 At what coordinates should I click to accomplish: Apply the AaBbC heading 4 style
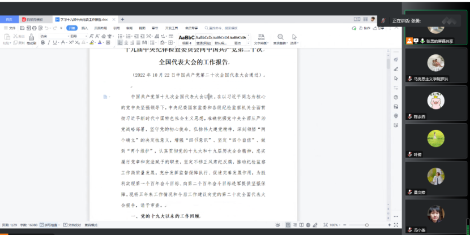pyautogui.click(x=186, y=39)
